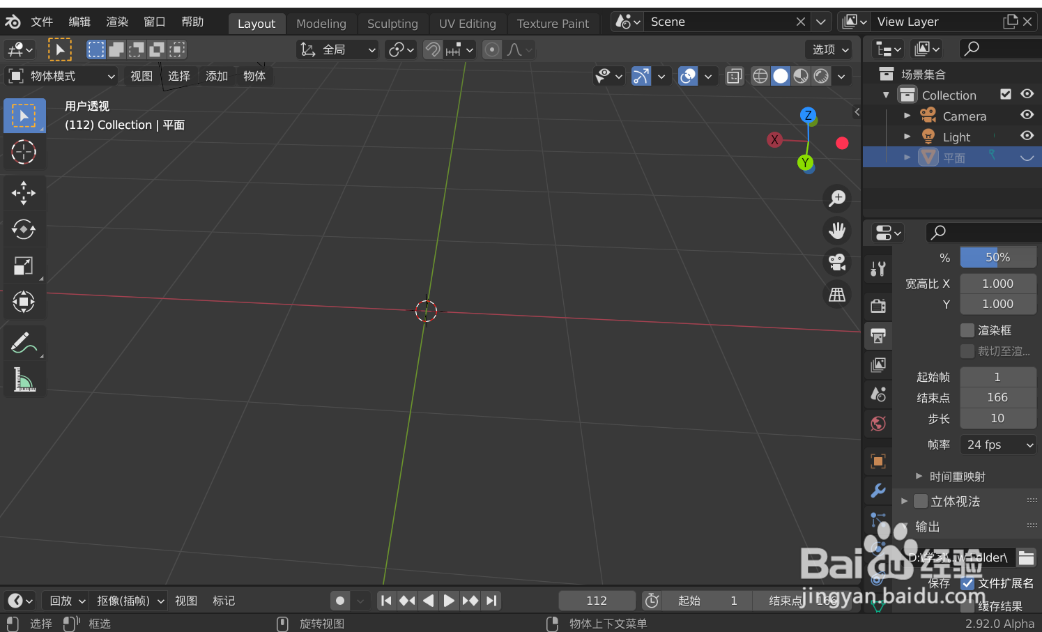Select the Cursor tool below box select
The height and width of the screenshot is (632, 1042).
point(24,152)
